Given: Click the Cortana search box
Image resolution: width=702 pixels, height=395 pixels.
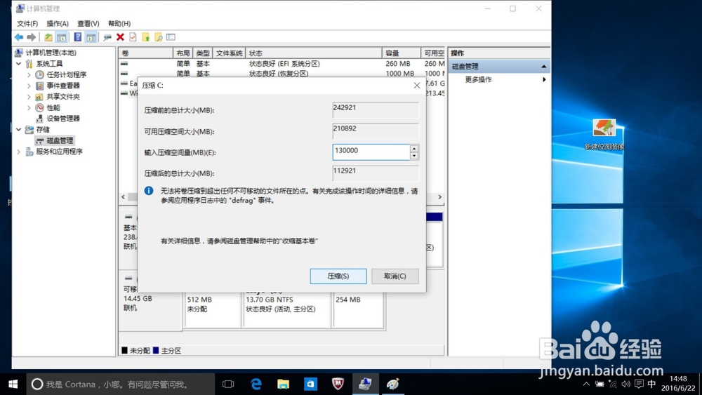Looking at the screenshot, I should (x=120, y=384).
